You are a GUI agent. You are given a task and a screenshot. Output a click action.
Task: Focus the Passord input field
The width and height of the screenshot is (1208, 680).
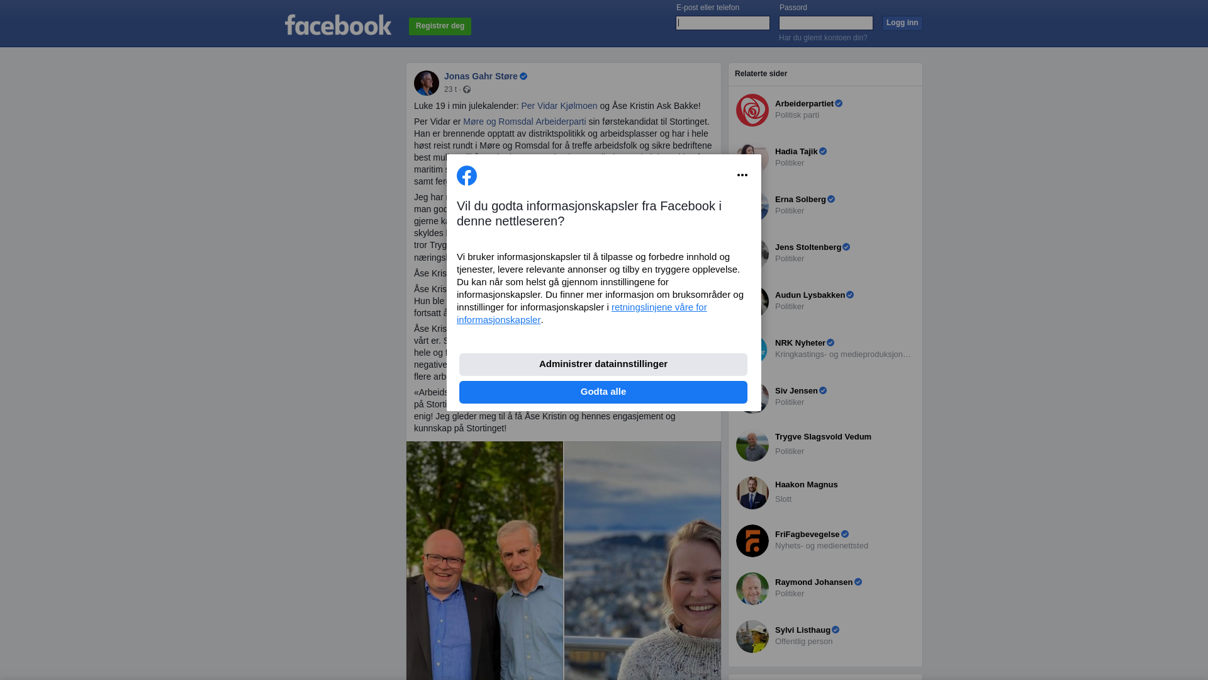(826, 23)
